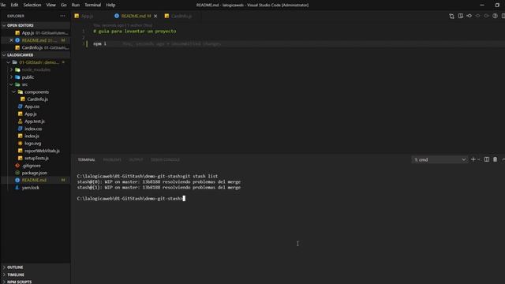The image size is (505, 284).
Task: Collapse the OPEN EDITORS section
Action: tap(4, 25)
